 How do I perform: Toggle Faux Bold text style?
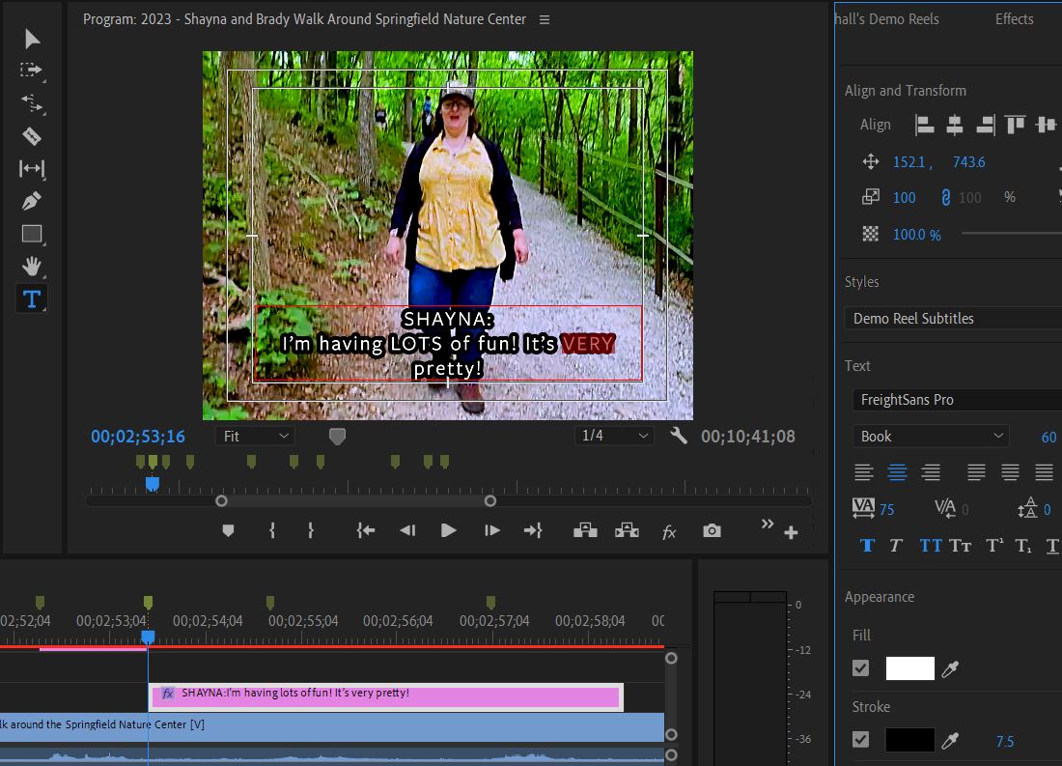pos(867,546)
